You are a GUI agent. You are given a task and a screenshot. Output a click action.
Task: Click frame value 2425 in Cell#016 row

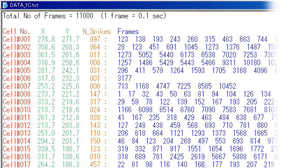(177, 157)
